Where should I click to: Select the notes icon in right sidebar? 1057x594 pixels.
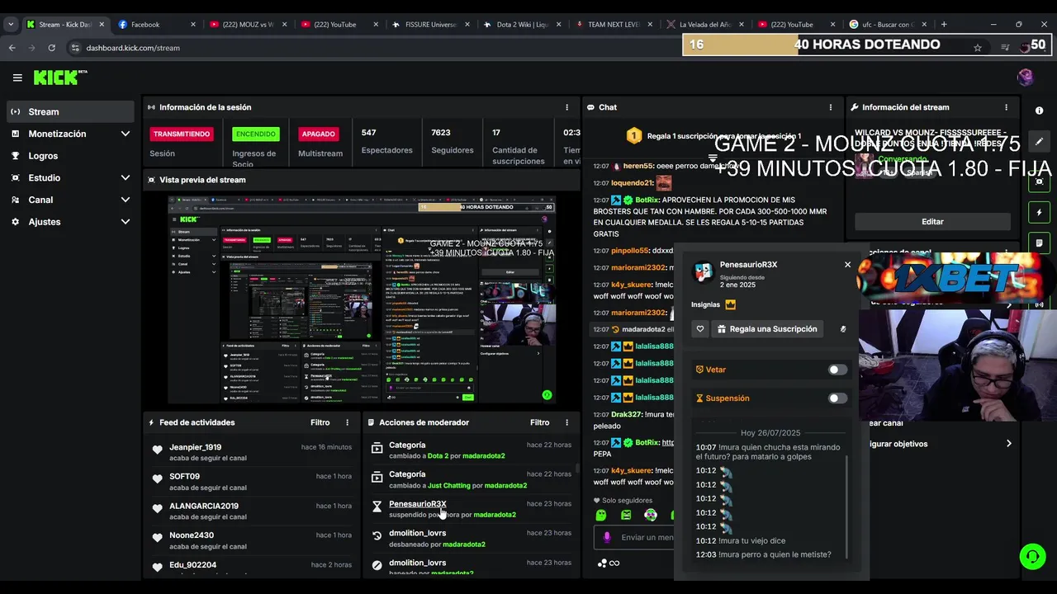click(x=1039, y=243)
